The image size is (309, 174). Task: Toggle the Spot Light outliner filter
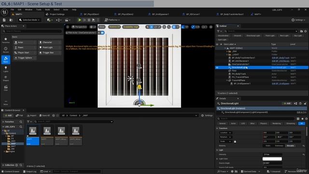[222, 40]
